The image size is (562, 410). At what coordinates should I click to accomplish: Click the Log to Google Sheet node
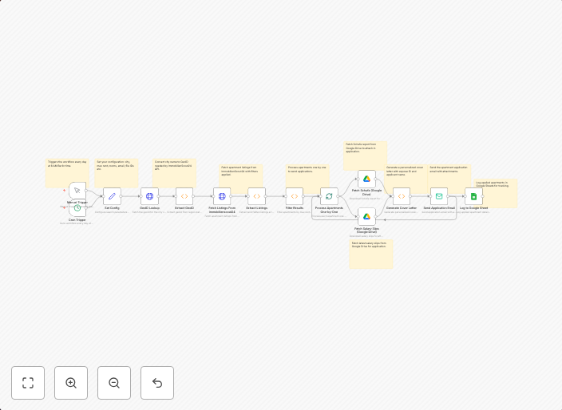coord(473,196)
